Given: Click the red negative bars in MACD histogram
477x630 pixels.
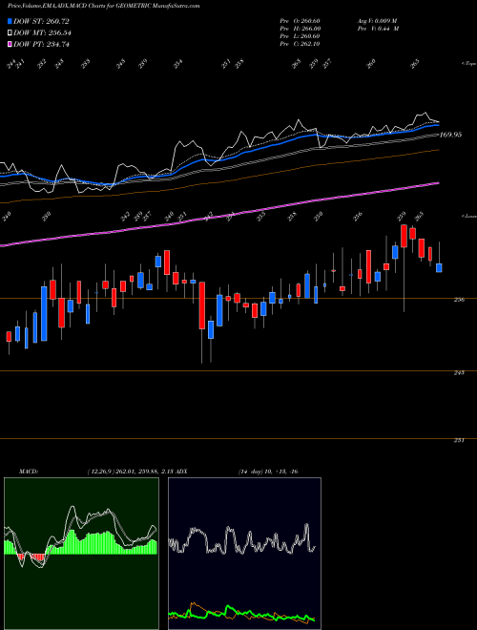Looking at the screenshot, I should [39, 557].
